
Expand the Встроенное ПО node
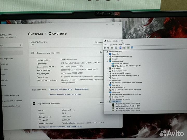108,68
